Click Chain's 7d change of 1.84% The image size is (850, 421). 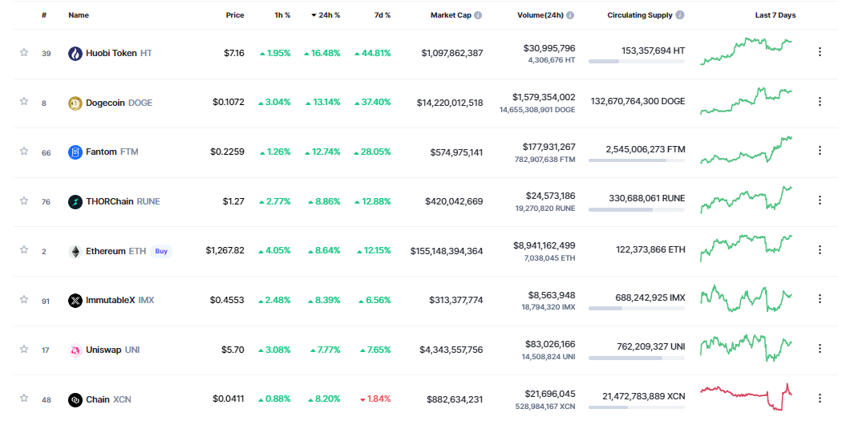[x=375, y=399]
